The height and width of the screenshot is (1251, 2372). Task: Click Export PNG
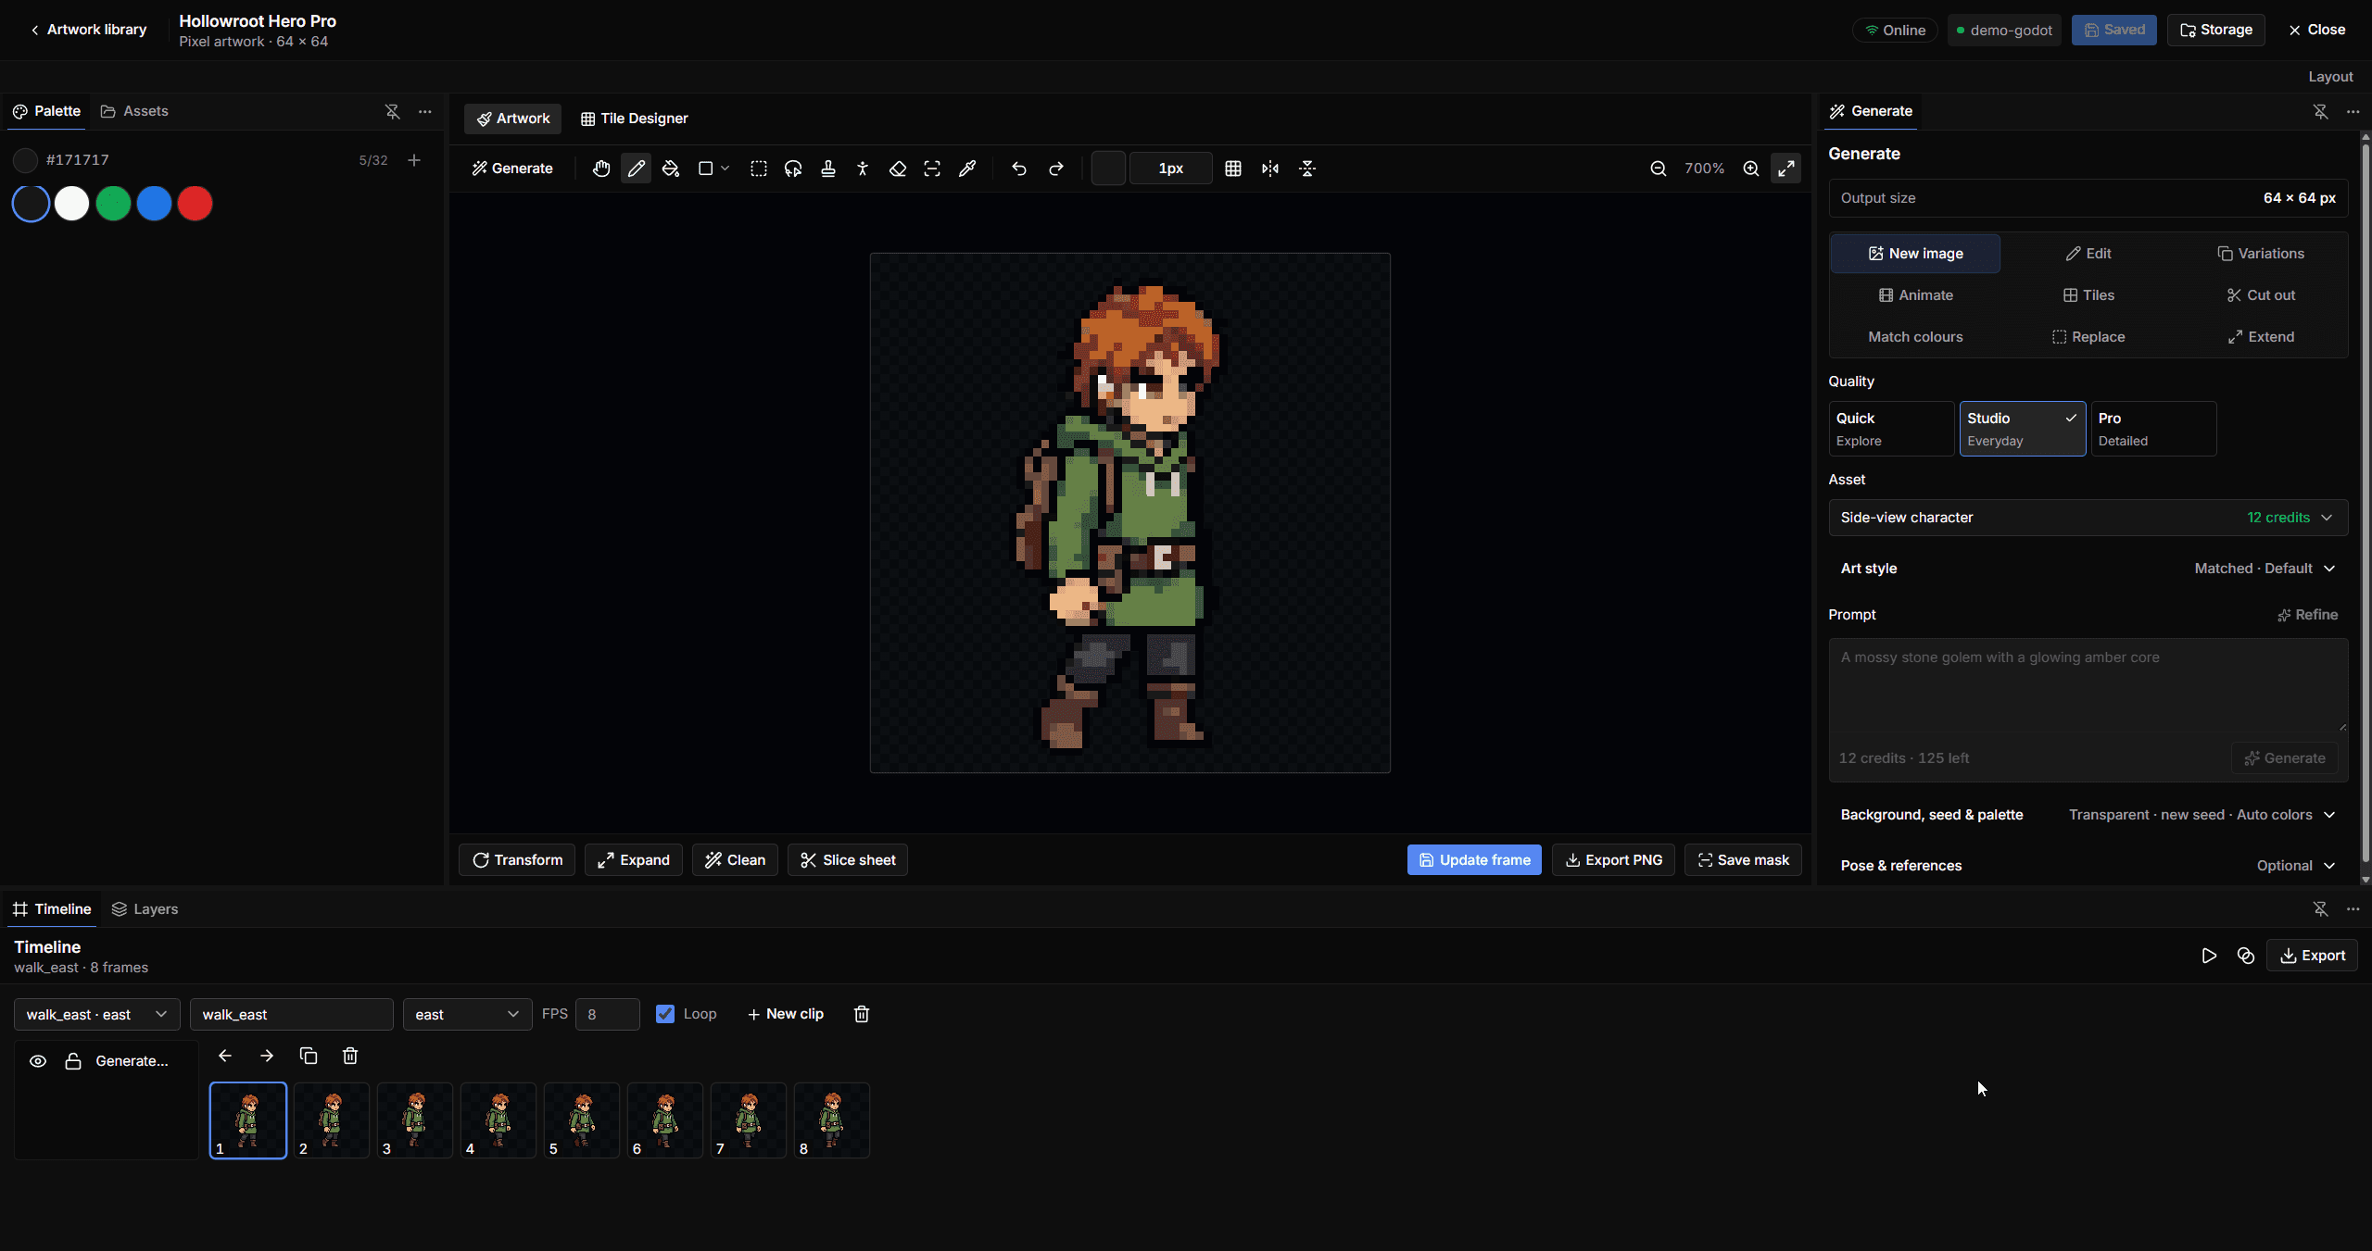click(x=1613, y=860)
